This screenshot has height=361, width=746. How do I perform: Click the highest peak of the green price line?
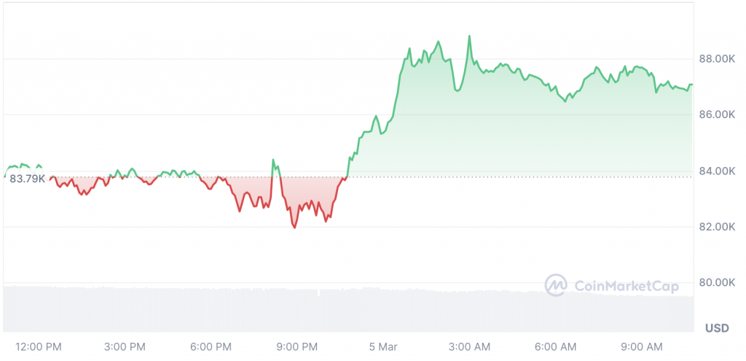click(469, 36)
